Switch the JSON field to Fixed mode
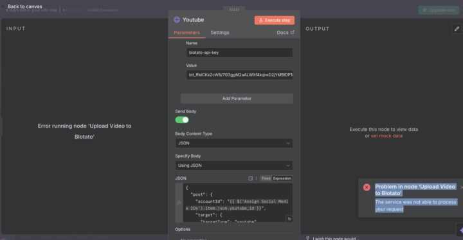Viewport: 463px width, 240px height. click(266, 178)
